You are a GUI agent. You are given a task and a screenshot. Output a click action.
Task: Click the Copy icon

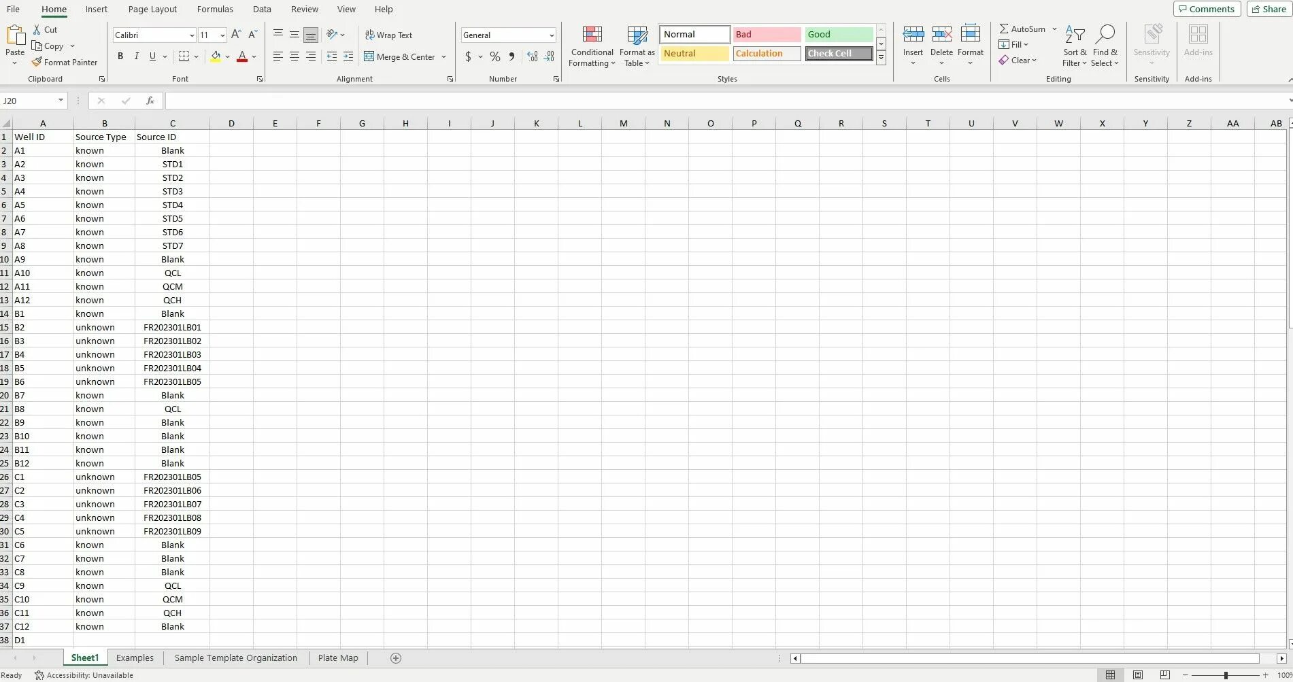(37, 46)
